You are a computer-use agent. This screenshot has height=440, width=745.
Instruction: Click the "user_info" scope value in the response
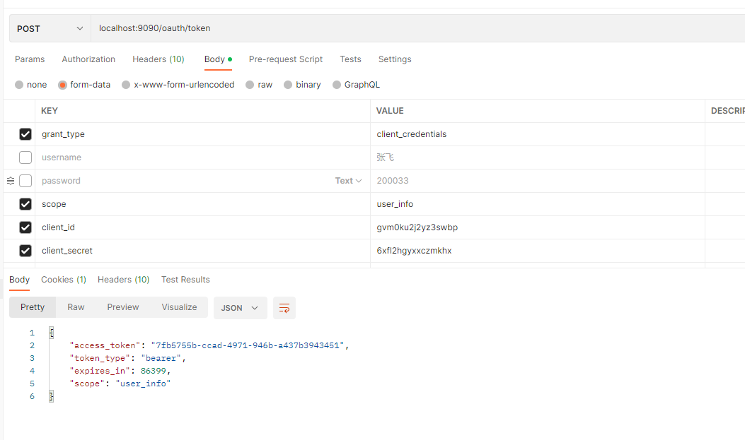point(143,383)
